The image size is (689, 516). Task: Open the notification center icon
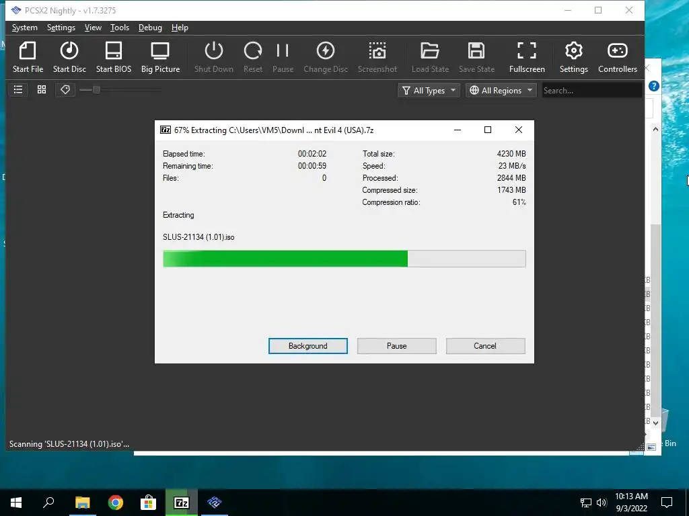[667, 503]
